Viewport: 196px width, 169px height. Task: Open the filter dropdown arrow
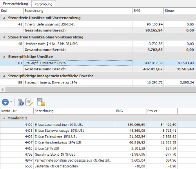point(11,102)
